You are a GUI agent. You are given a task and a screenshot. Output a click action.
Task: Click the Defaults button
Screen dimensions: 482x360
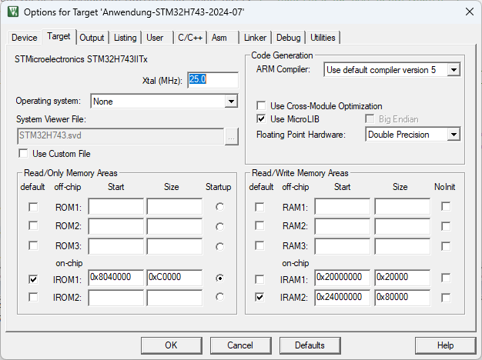310,345
